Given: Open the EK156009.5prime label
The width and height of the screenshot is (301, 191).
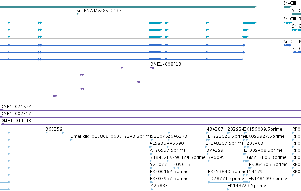Looking at the screenshot, I should pyautogui.click(x=263, y=129).
